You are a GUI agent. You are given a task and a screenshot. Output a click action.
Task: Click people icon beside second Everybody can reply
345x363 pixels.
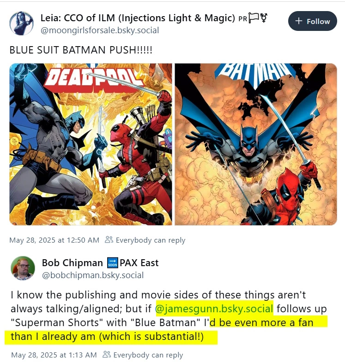point(107,354)
